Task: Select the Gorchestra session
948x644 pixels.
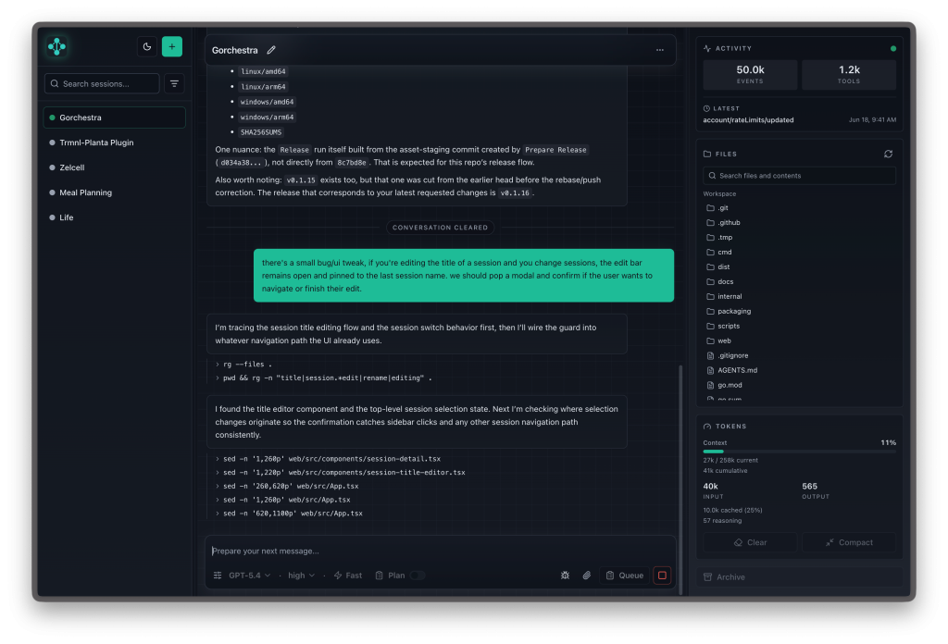Action: [x=114, y=118]
